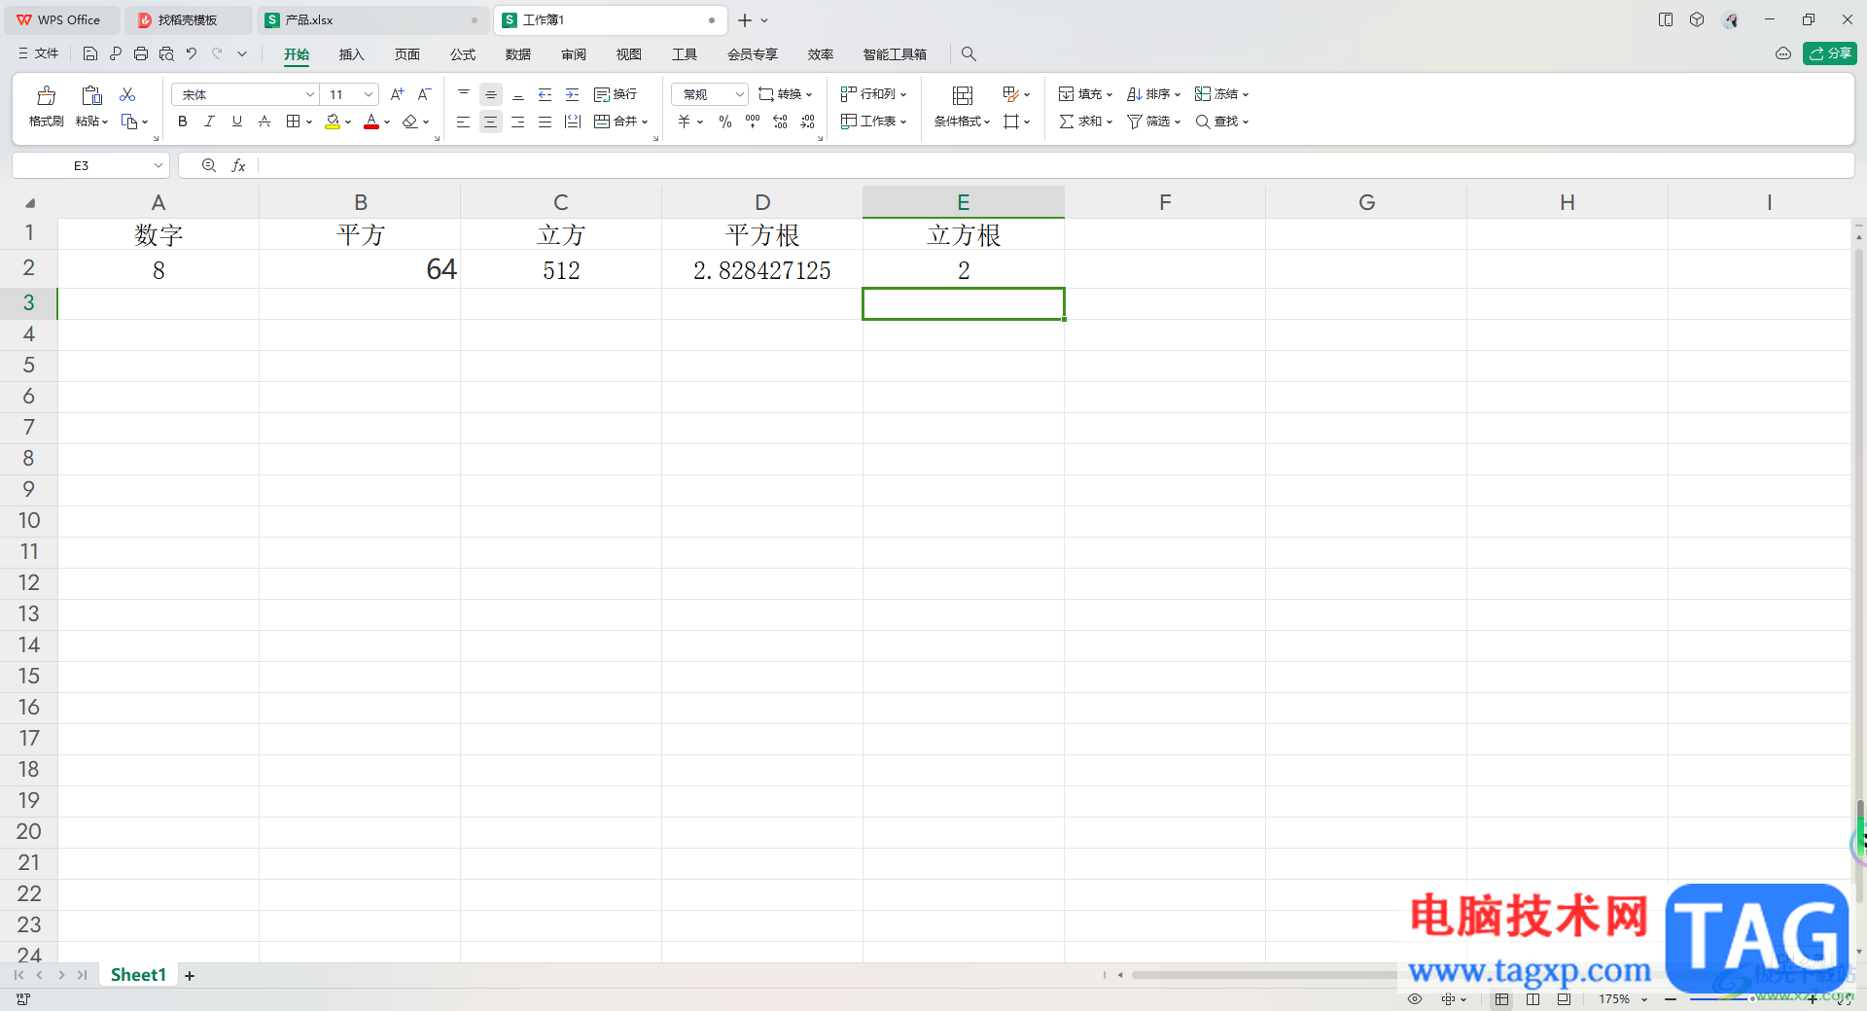
Task: Click the Increase indent icon
Action: point(572,94)
